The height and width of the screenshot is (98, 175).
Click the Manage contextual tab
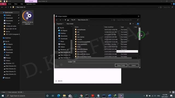pos(31,1)
